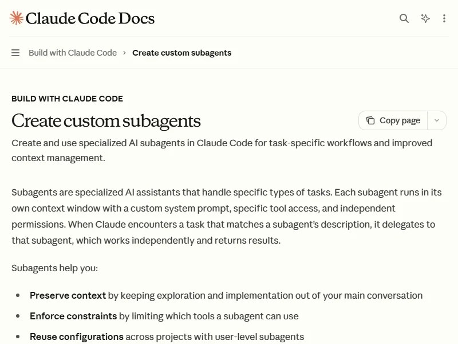Click the Enforce constraints bold bullet text
The image size is (458, 344).
(x=73, y=316)
